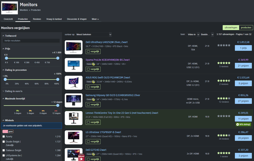This screenshot has height=161, width=254.
Task: Open Lenovo ThinkCentre Tiny-In-One thumbnail
Action: pos(74,118)
